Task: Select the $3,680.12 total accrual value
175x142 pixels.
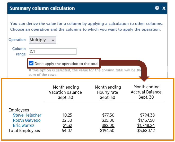Action: (146, 131)
